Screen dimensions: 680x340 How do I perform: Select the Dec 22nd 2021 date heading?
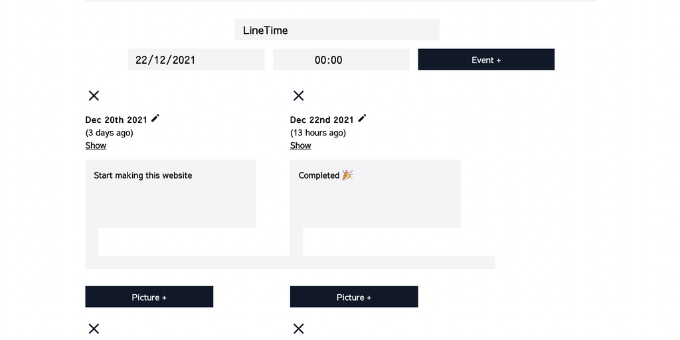(321, 120)
